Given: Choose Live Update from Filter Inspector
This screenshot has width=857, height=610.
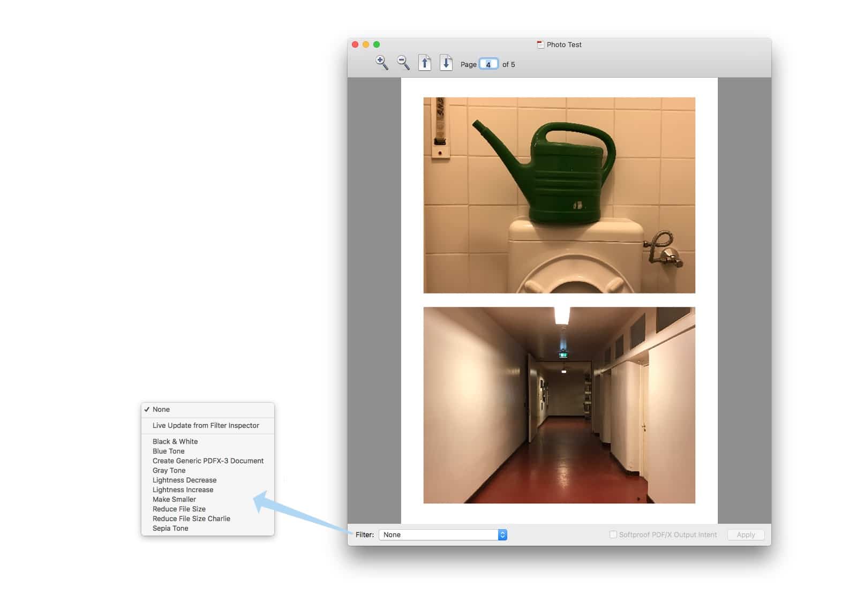Looking at the screenshot, I should point(206,426).
